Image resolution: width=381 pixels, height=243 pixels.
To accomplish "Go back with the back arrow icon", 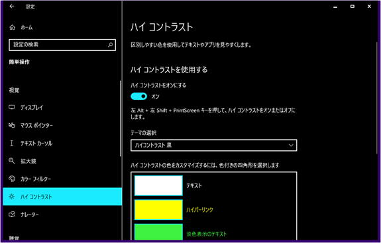I will pos(12,7).
